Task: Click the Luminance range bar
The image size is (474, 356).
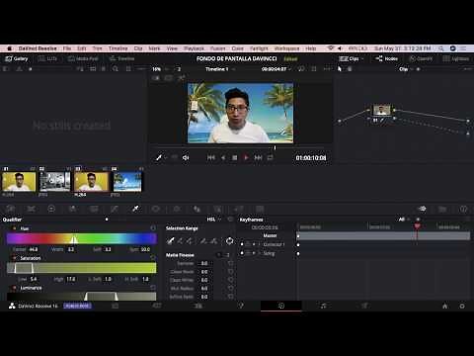Action: click(x=82, y=296)
